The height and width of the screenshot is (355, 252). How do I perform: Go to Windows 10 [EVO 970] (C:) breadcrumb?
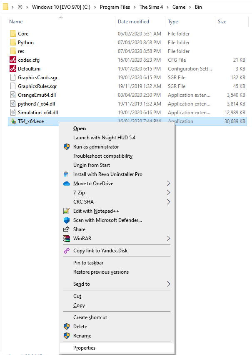click(x=61, y=7)
